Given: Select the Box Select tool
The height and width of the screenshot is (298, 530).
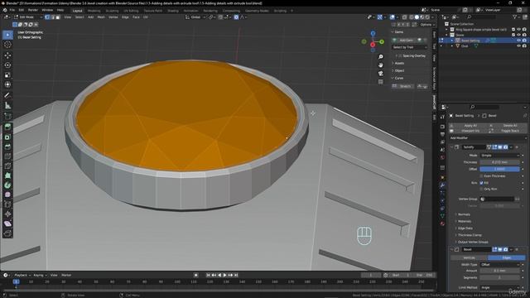Looking at the screenshot, I should tap(7, 35).
